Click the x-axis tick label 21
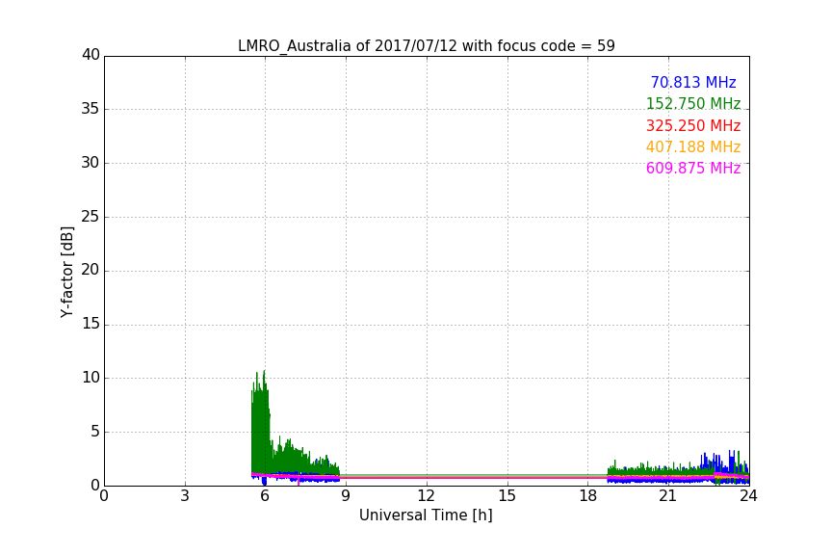The height and width of the screenshot is (555, 832). [x=668, y=496]
